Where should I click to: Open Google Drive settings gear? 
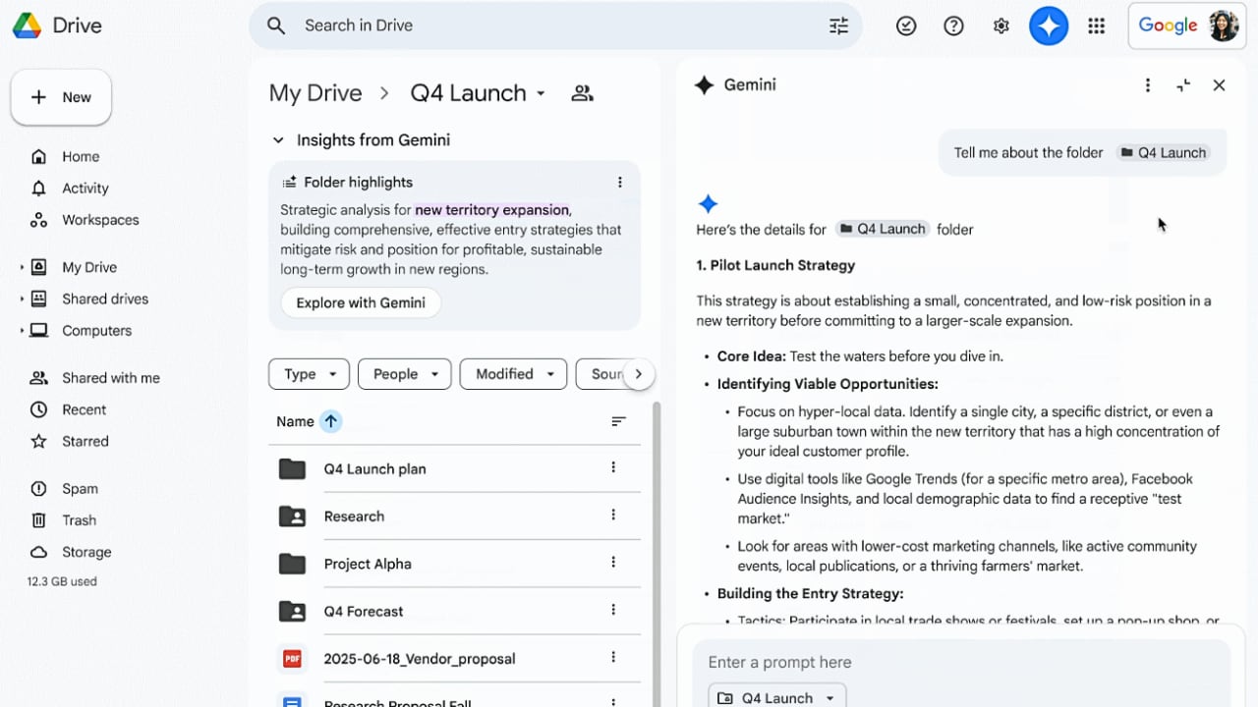click(x=1001, y=26)
